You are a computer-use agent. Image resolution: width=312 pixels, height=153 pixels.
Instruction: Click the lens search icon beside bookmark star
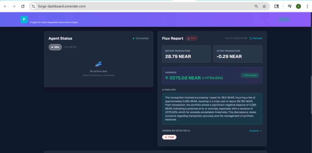277,6
